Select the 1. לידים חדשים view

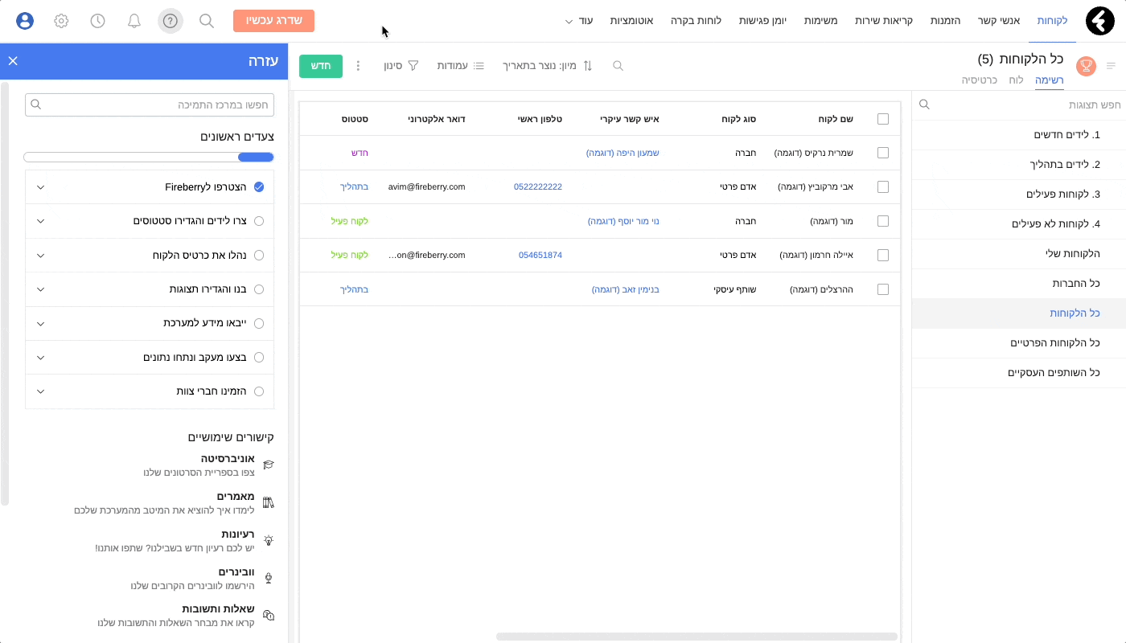(1018, 134)
